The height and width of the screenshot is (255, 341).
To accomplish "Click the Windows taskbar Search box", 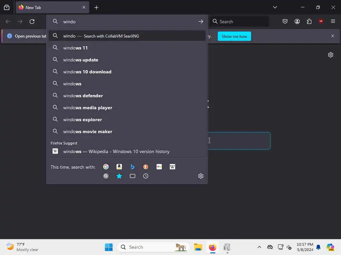I will coord(154,247).
